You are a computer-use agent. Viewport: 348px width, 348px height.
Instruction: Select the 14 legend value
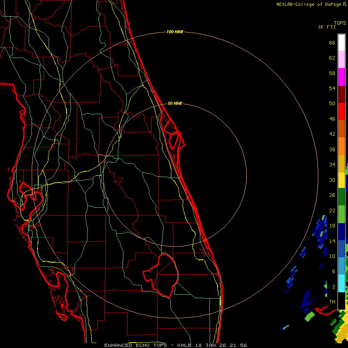tap(332, 241)
